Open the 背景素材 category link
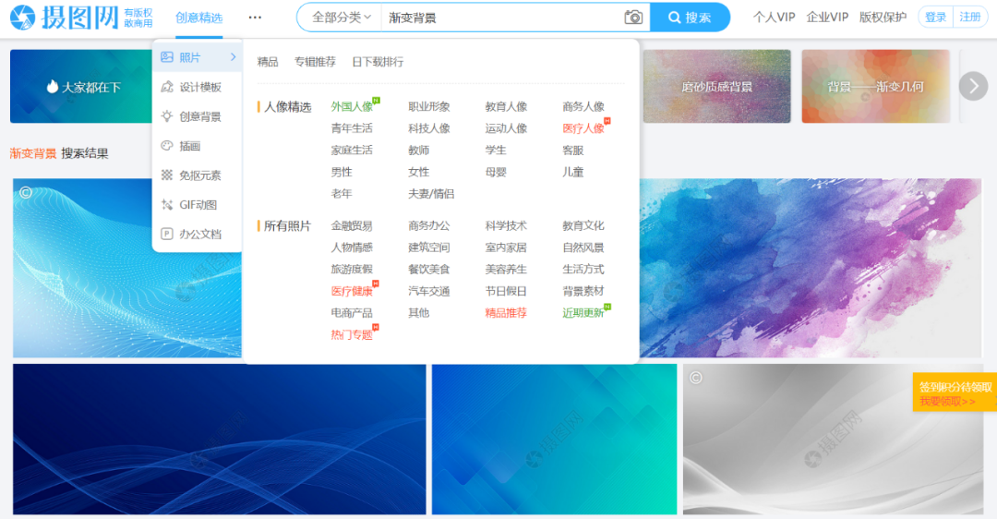The image size is (997, 519). coord(583,291)
